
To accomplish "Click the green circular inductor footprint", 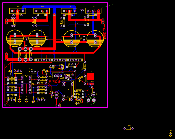I will click(x=91, y=100).
